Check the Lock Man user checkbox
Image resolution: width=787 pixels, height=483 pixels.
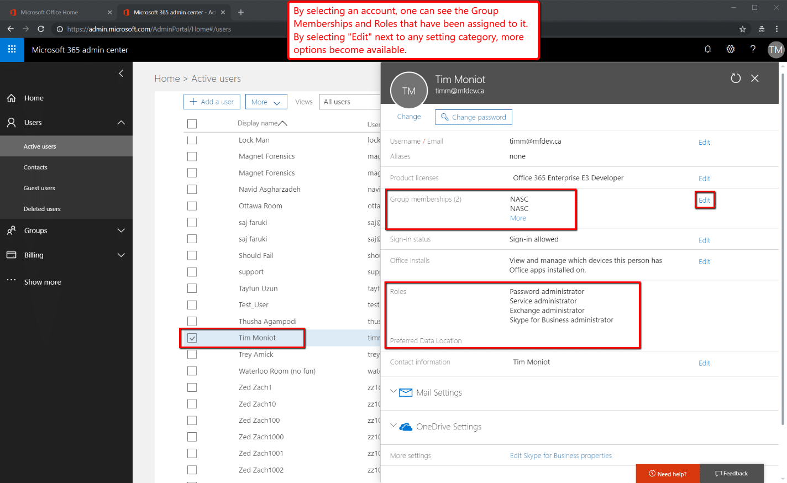point(192,140)
